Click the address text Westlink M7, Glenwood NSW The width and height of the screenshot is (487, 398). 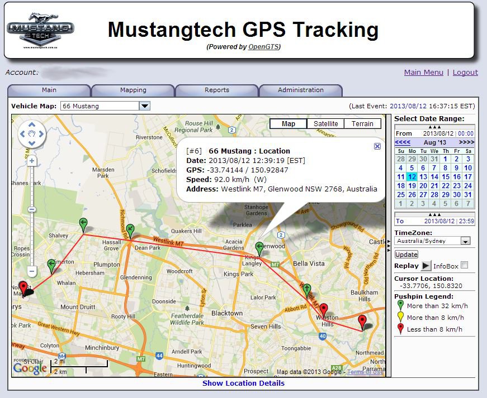(x=271, y=189)
